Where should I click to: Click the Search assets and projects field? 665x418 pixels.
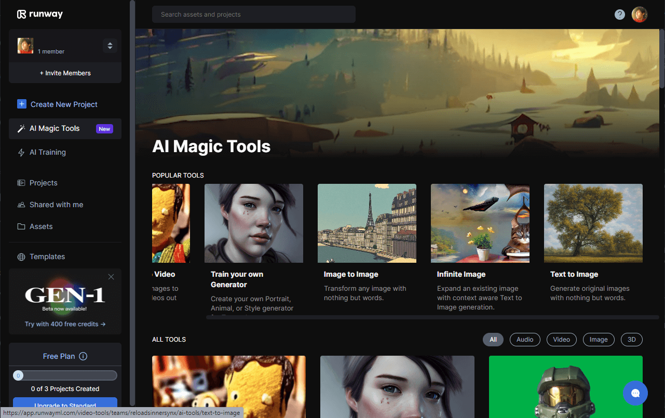(254, 15)
